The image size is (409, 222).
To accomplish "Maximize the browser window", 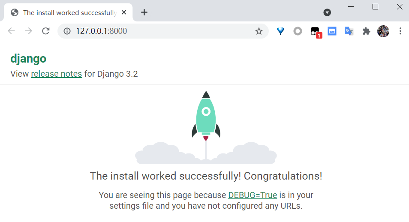I will click(x=376, y=7).
